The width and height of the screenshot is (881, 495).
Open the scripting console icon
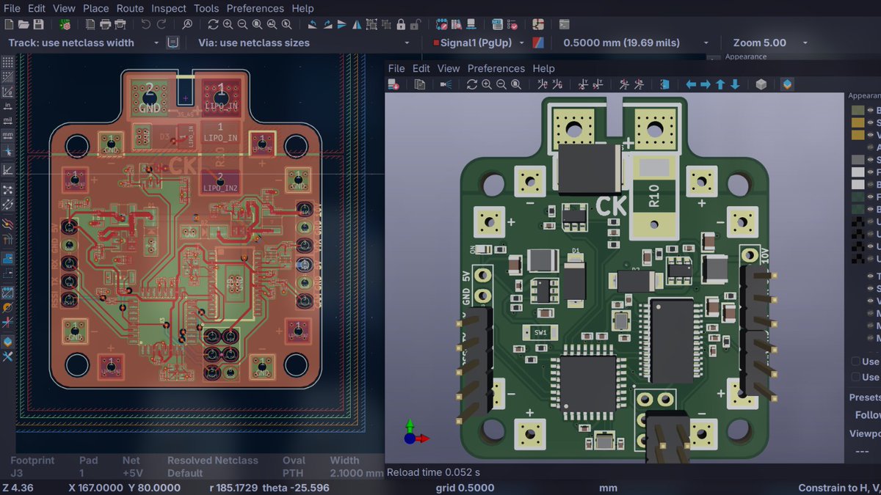(564, 24)
